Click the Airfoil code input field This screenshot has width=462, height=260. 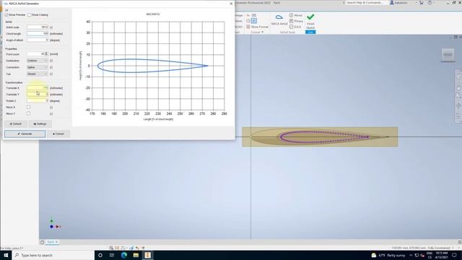coord(38,27)
